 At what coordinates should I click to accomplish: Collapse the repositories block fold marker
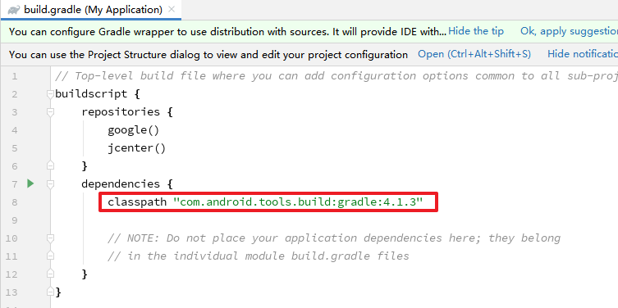[x=50, y=112]
